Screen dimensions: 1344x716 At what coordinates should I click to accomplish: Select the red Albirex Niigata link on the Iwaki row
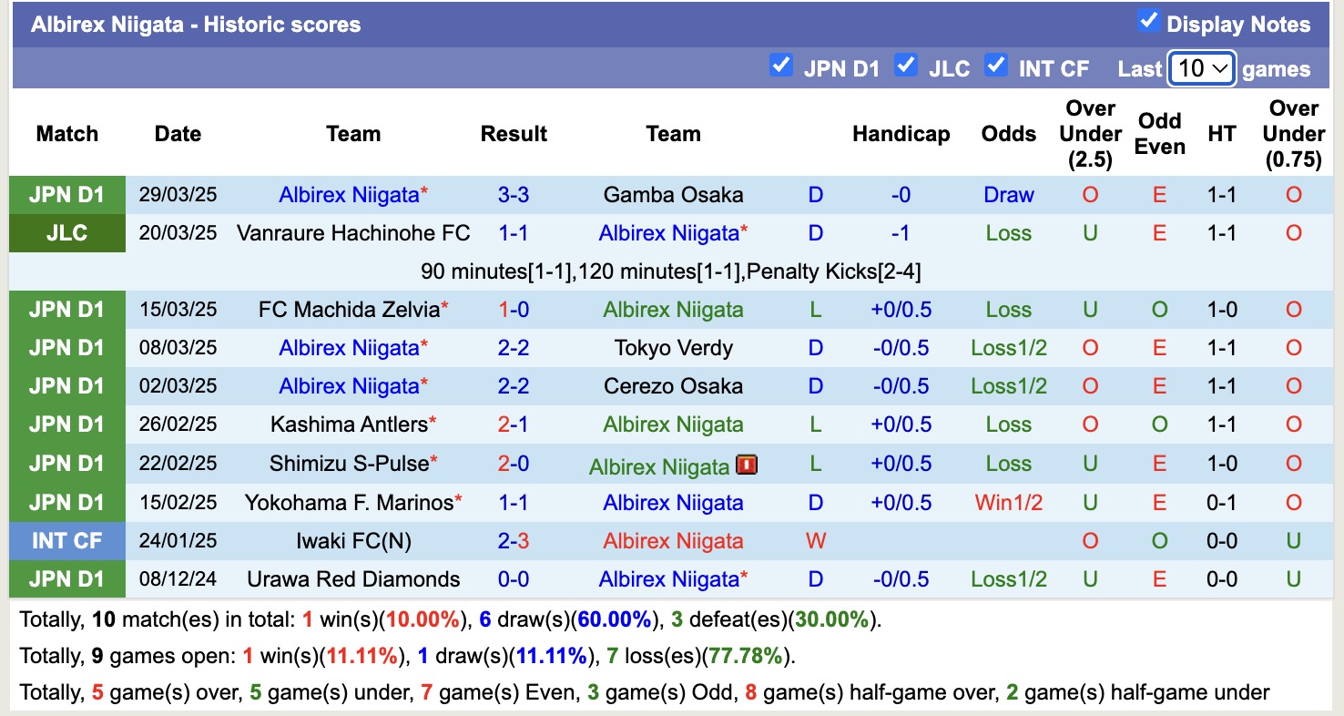673,540
